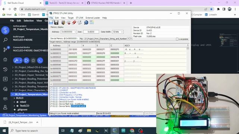Open Edit menu in ST-LINK Utility
Viewport: 239px width, 134px height.
pyautogui.click(x=57, y=18)
